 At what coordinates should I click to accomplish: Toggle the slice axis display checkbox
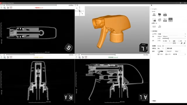point(158,51)
